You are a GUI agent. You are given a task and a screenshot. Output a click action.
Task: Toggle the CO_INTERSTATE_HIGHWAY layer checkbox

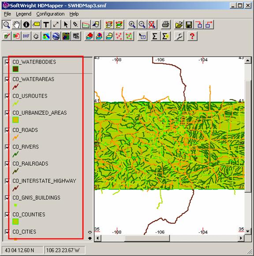[x=7, y=181]
